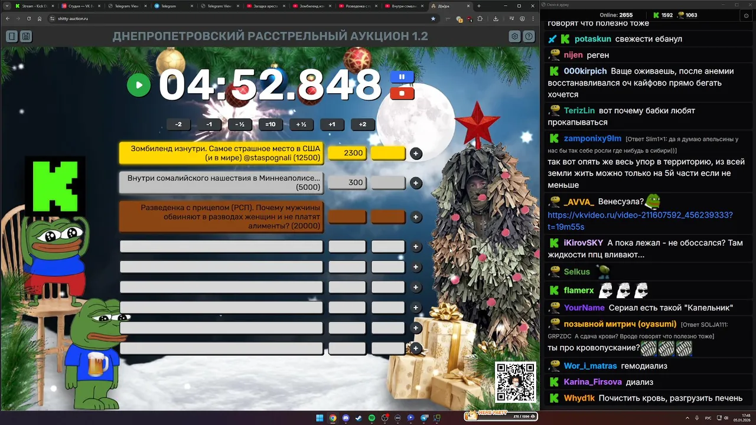Start the auction timer with green play button

[x=139, y=85]
